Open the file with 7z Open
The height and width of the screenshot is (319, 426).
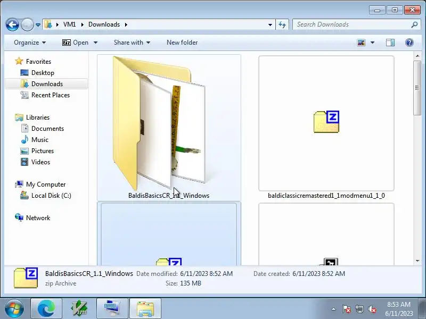point(75,43)
